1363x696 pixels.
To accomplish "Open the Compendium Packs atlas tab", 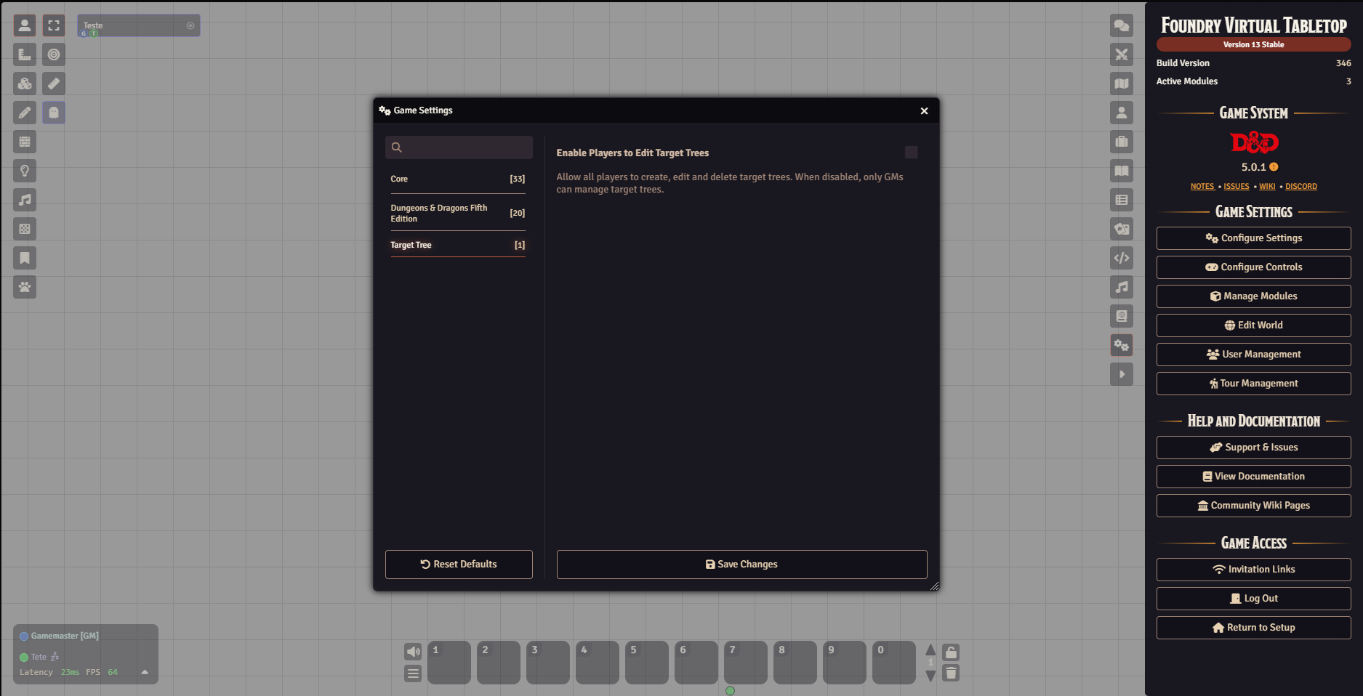I will 1122,316.
